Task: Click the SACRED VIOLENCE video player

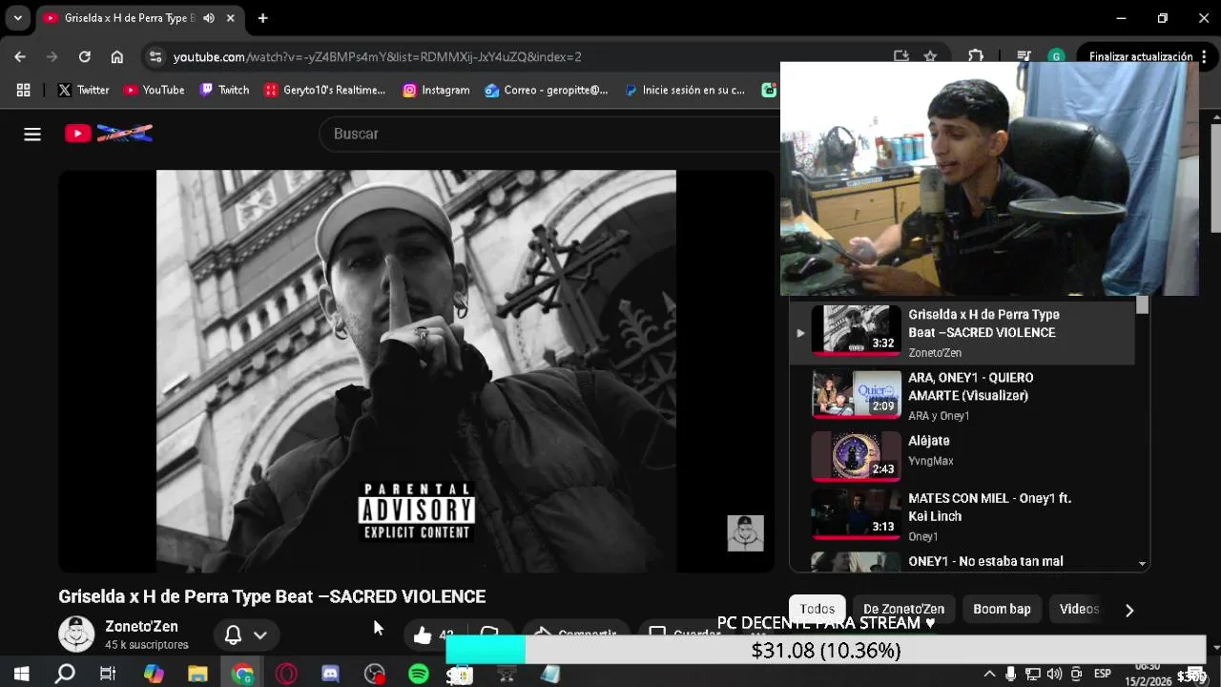Action: (x=416, y=371)
